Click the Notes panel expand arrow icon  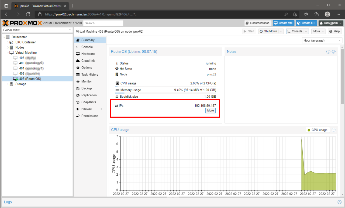[x=328, y=52]
